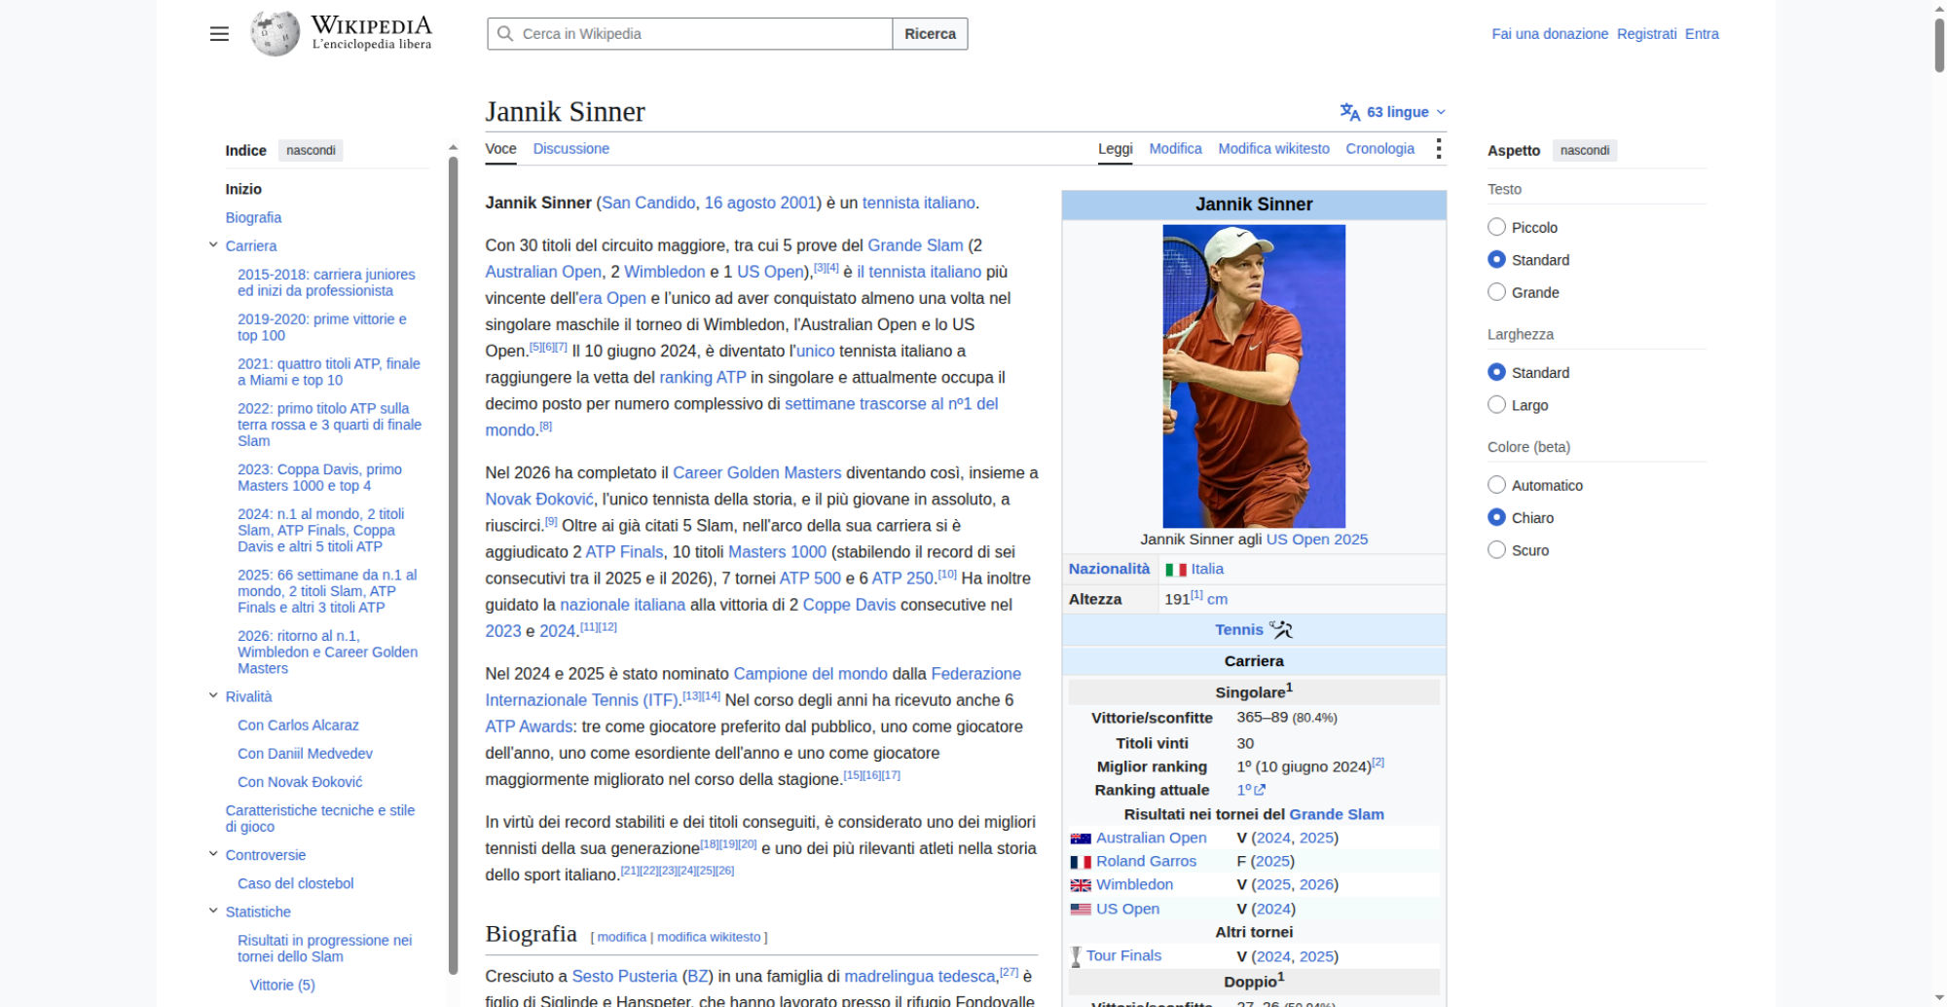Open the ATP Awards link
The width and height of the screenshot is (1947, 1007).
[530, 727]
